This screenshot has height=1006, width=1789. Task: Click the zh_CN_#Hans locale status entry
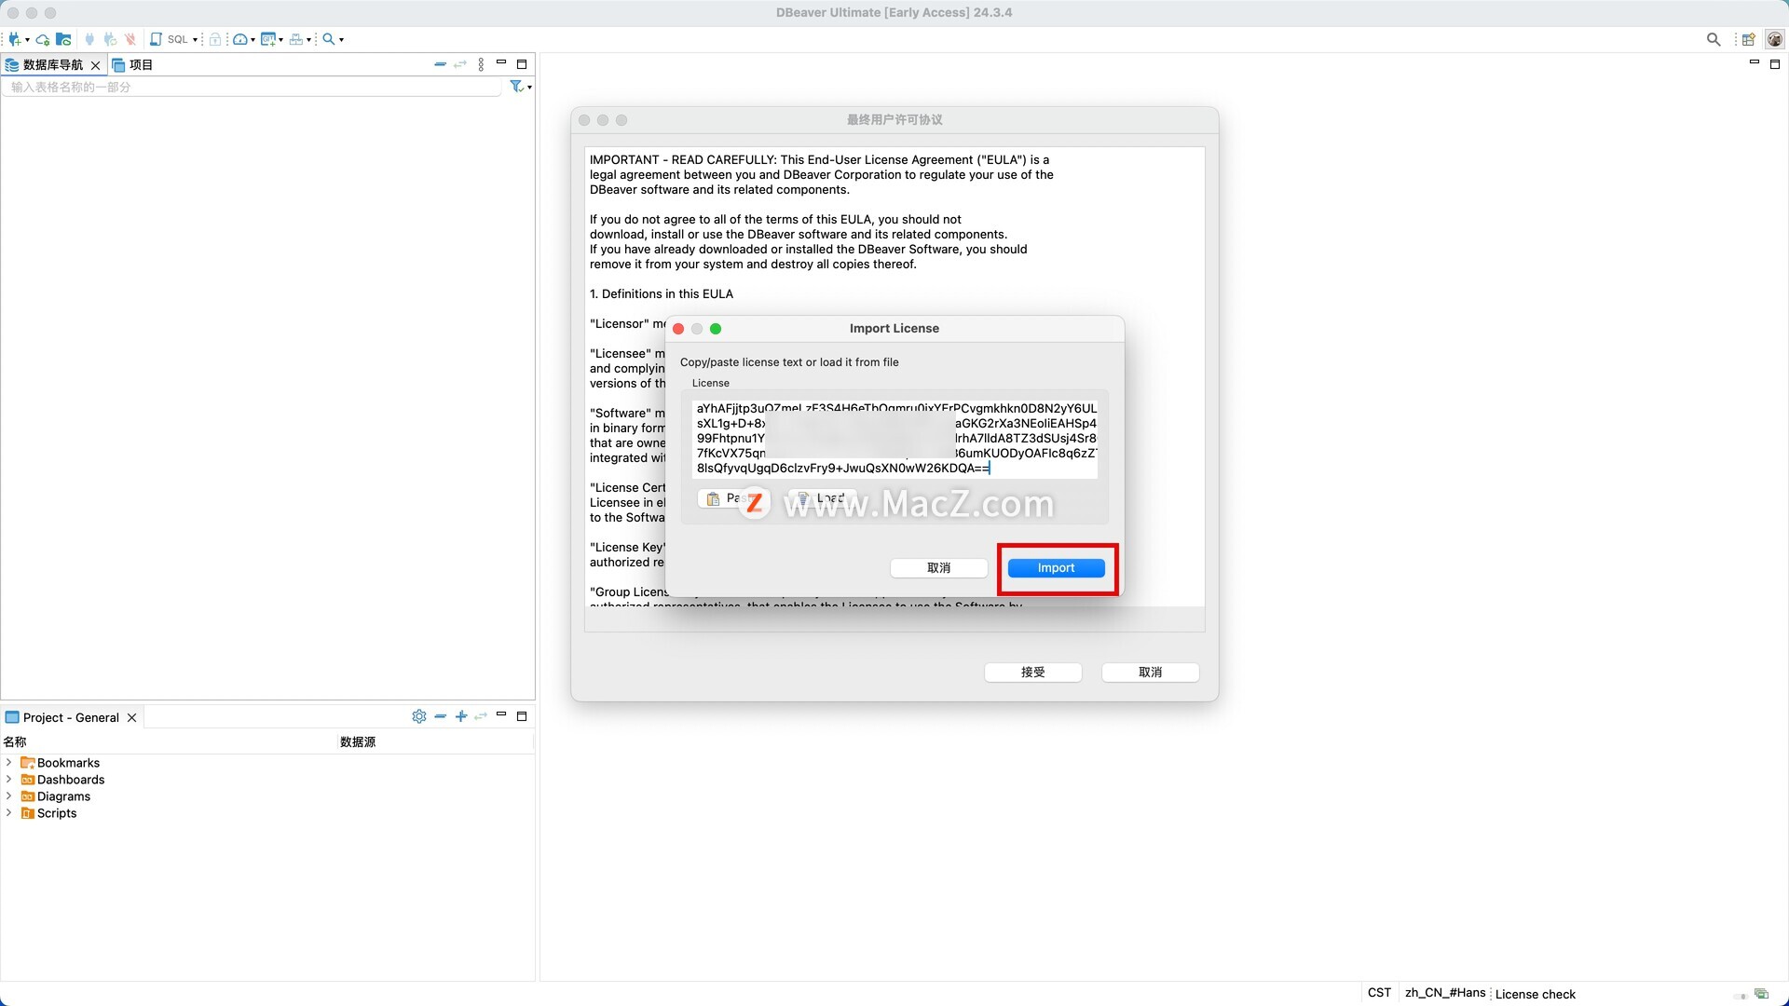pyautogui.click(x=1445, y=993)
